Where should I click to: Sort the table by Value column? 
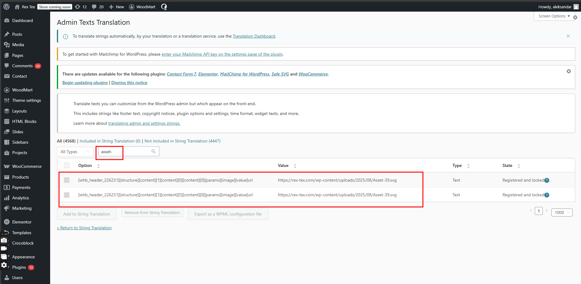295,166
